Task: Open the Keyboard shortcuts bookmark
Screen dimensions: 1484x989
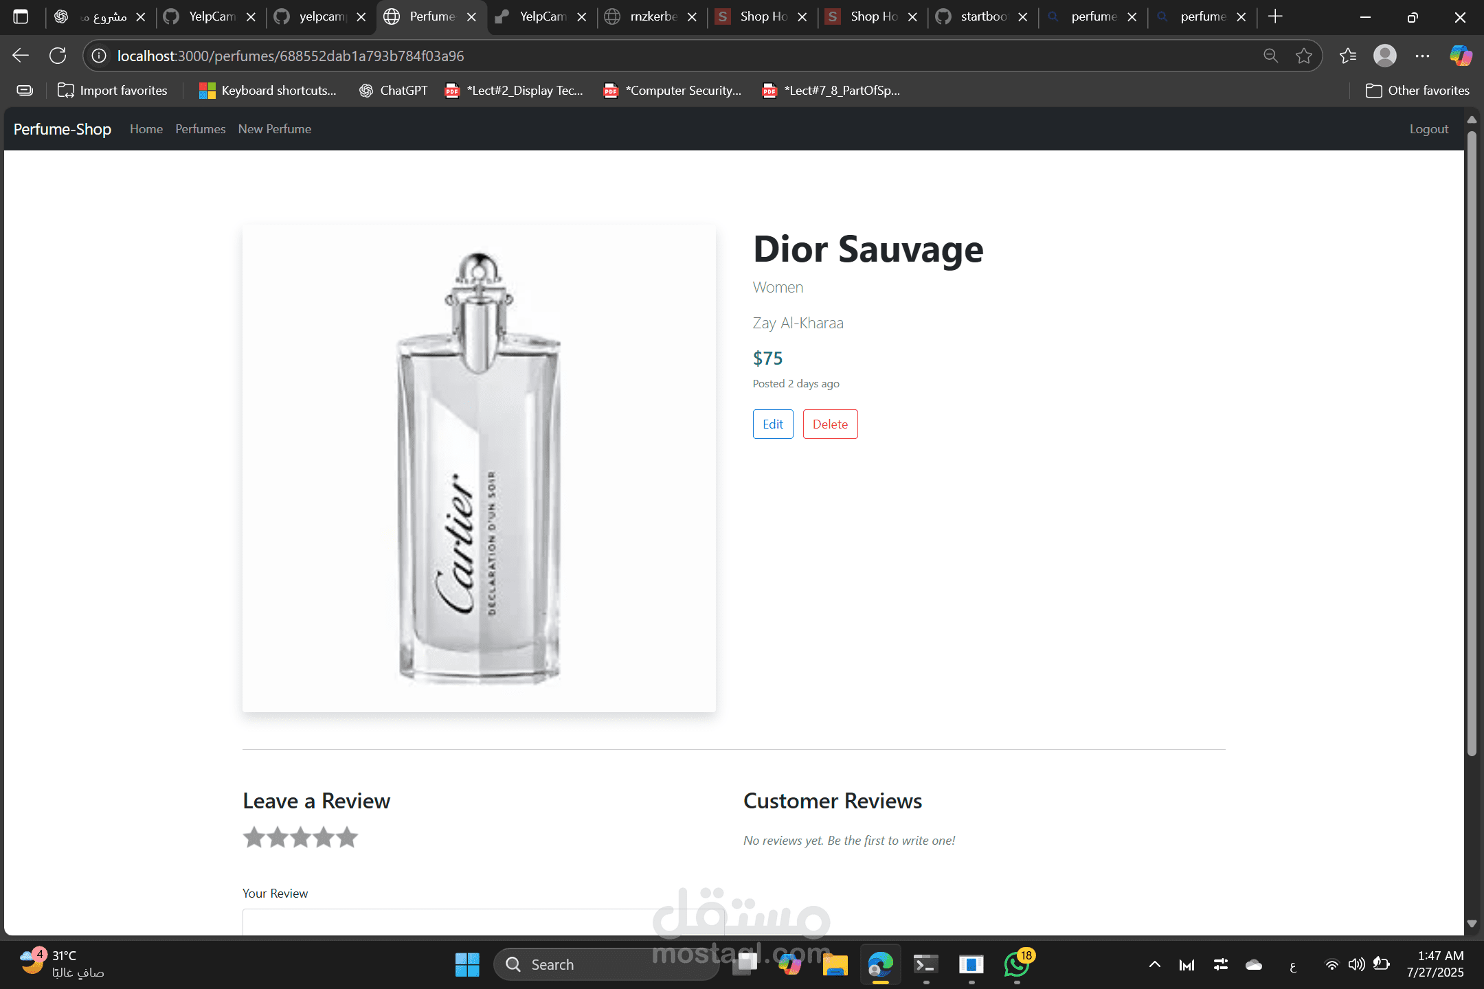Action: (x=268, y=91)
